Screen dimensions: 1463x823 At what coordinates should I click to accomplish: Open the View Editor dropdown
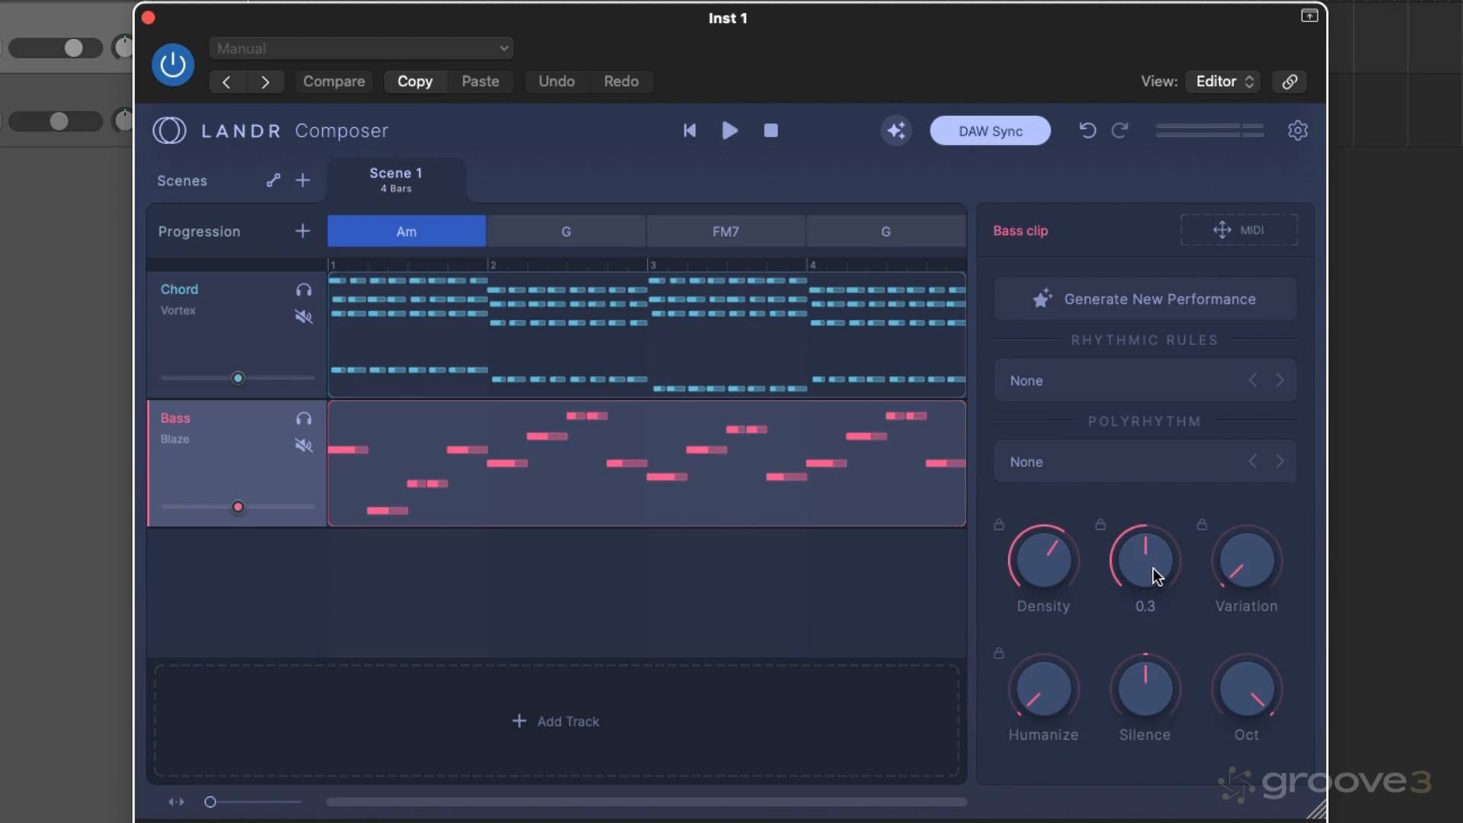click(x=1223, y=82)
